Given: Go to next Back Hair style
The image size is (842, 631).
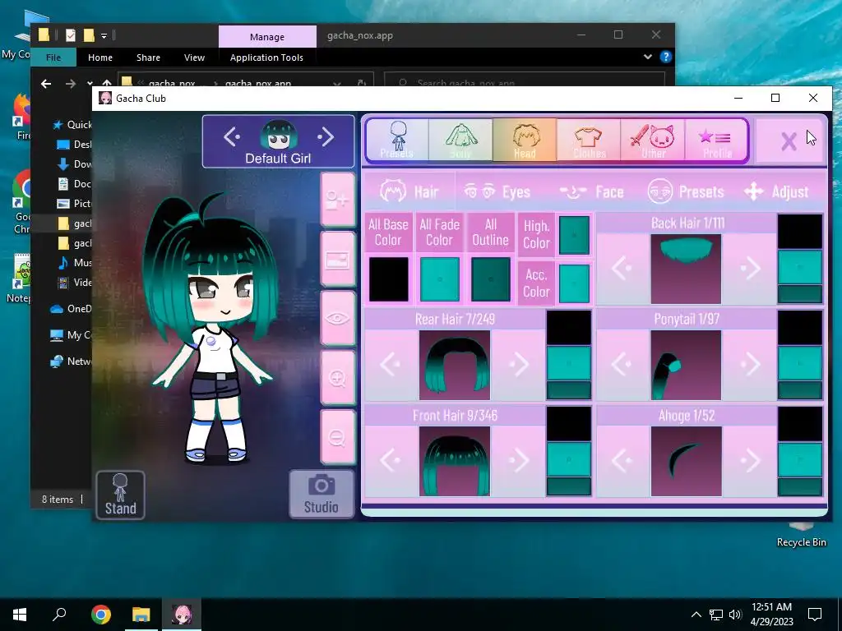Looking at the screenshot, I should (750, 269).
